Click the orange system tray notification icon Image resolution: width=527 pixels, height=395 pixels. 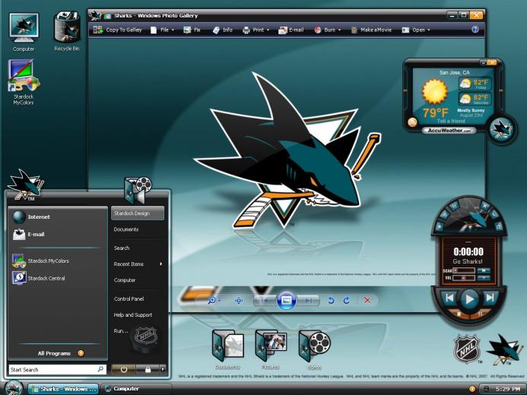point(472,389)
